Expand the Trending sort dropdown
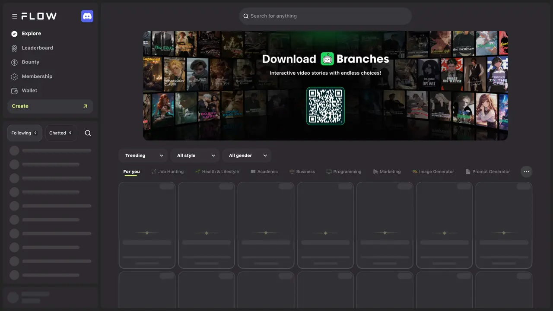Screen dimensions: 553x311 (x=143, y=155)
